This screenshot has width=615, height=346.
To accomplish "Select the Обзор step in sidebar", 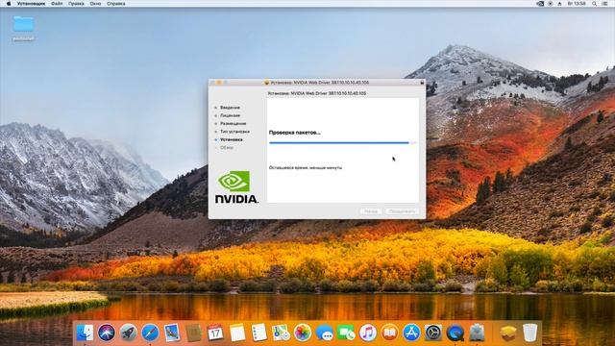I will [227, 147].
